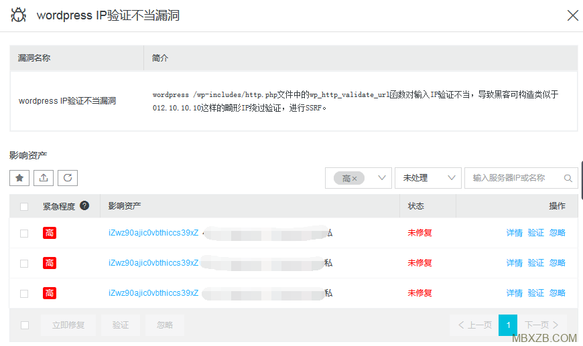Click the refresh icon button
The width and height of the screenshot is (583, 346).
68,178
